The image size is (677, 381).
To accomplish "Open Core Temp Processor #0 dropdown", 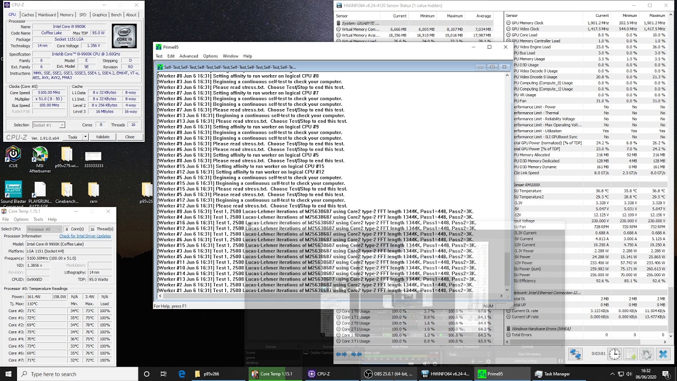I will (x=45, y=229).
